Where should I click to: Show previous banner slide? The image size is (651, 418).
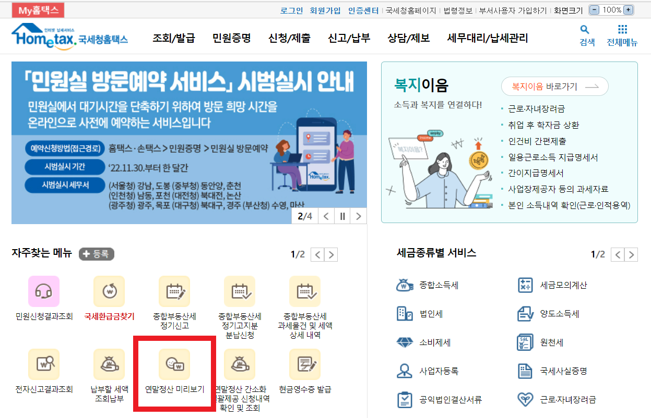[326, 216]
